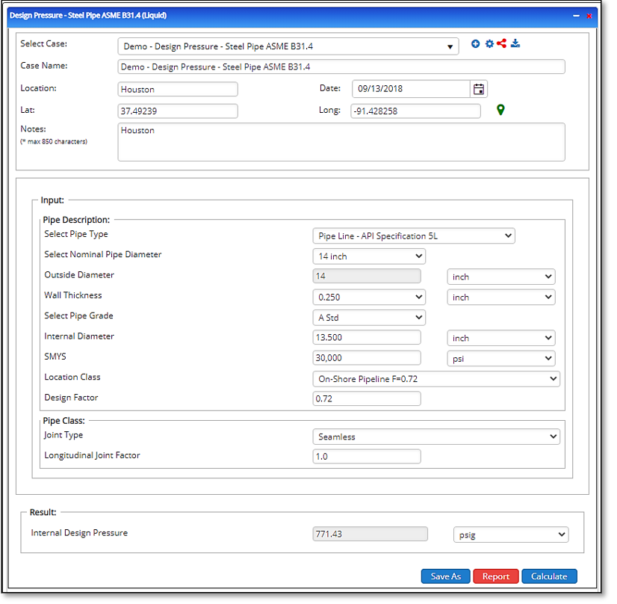
Task: Expand the Select Case dropdown
Action: pyautogui.click(x=288, y=46)
